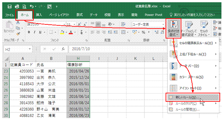Select the Home (ホーム) tab
Image resolution: width=224 pixels, height=120 pixels.
[25, 15]
